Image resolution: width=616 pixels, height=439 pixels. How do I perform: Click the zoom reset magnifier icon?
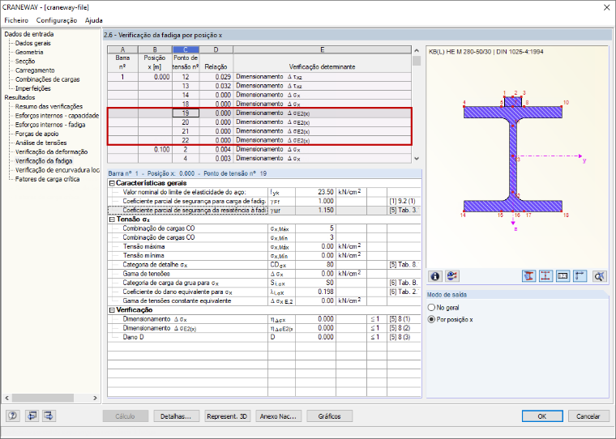pos(599,276)
